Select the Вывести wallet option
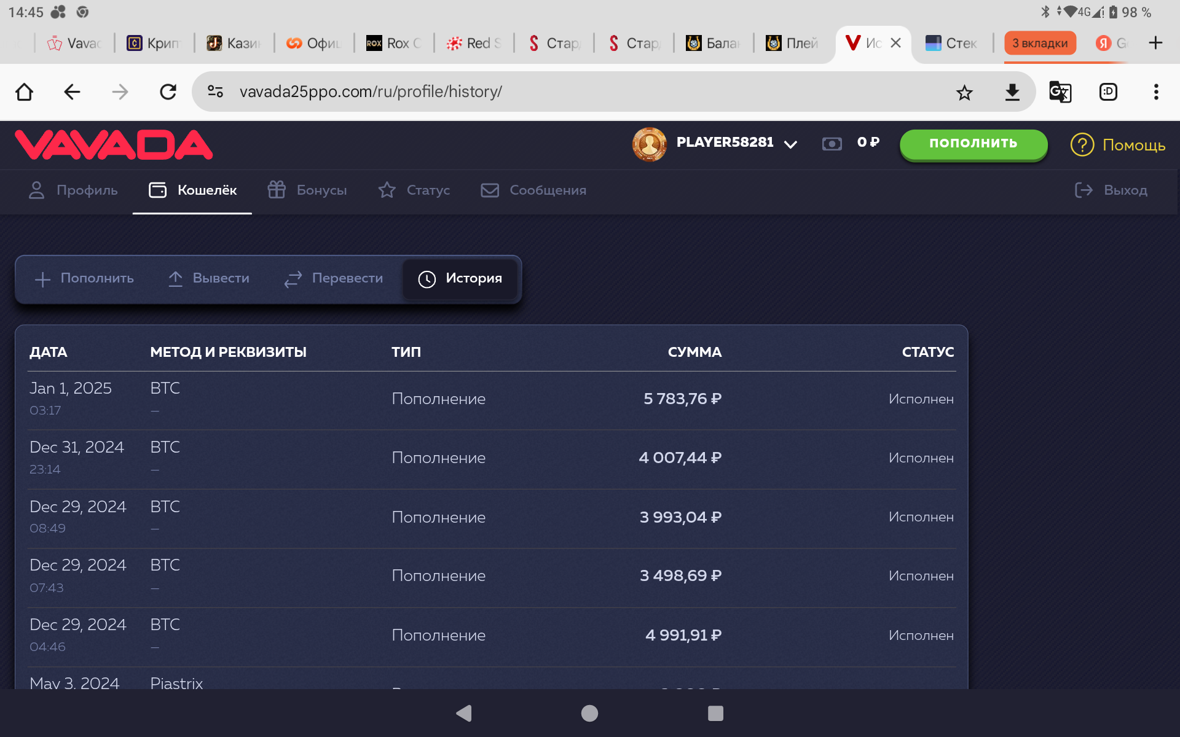This screenshot has width=1180, height=737. pyautogui.click(x=209, y=278)
